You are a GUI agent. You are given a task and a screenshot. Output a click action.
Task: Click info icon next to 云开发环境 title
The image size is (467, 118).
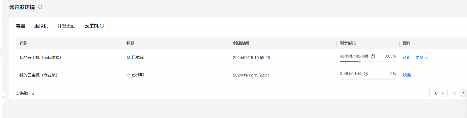(40, 7)
